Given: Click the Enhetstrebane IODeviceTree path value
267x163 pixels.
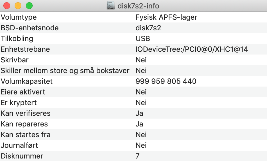Looking at the screenshot, I should click(x=192, y=49).
